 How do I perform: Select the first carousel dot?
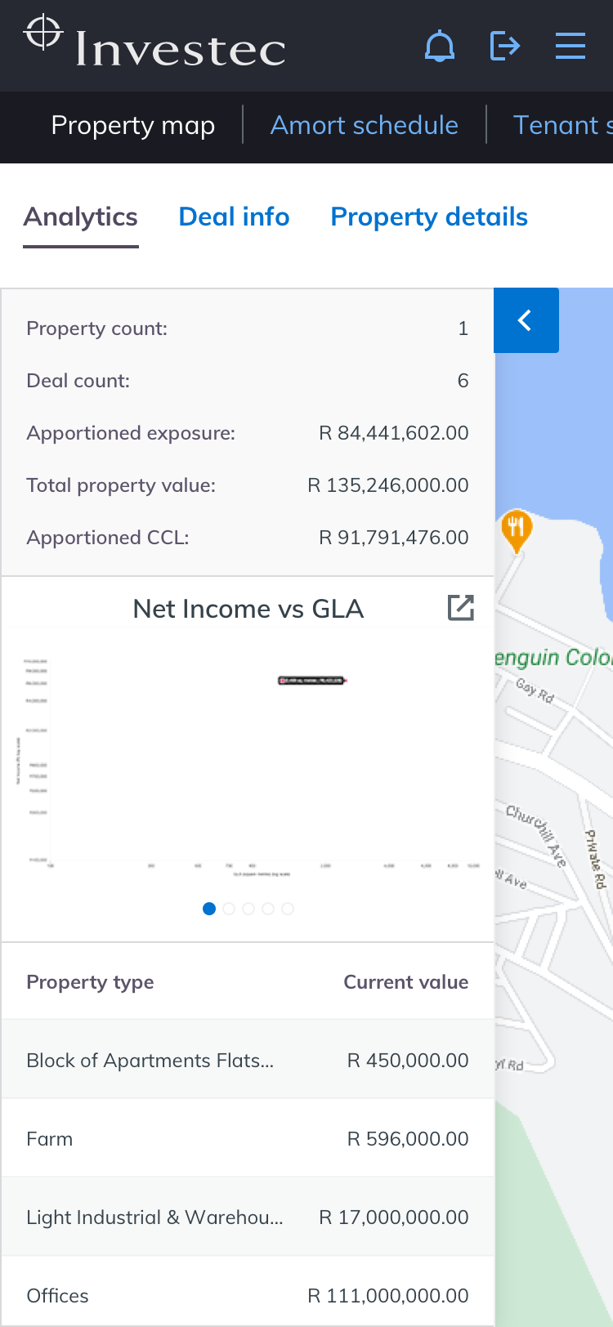pos(209,909)
